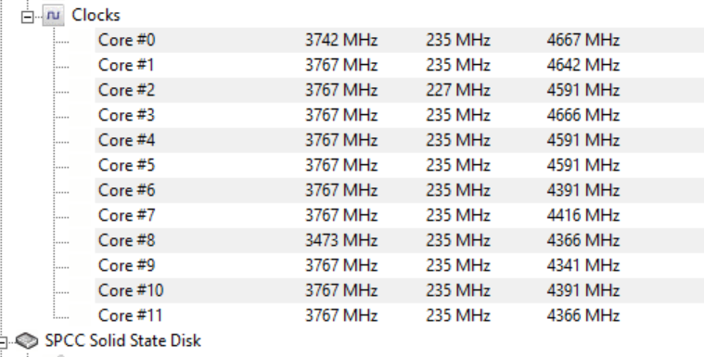The width and height of the screenshot is (704, 357).
Task: Select the Core #2 row
Action: (400, 90)
